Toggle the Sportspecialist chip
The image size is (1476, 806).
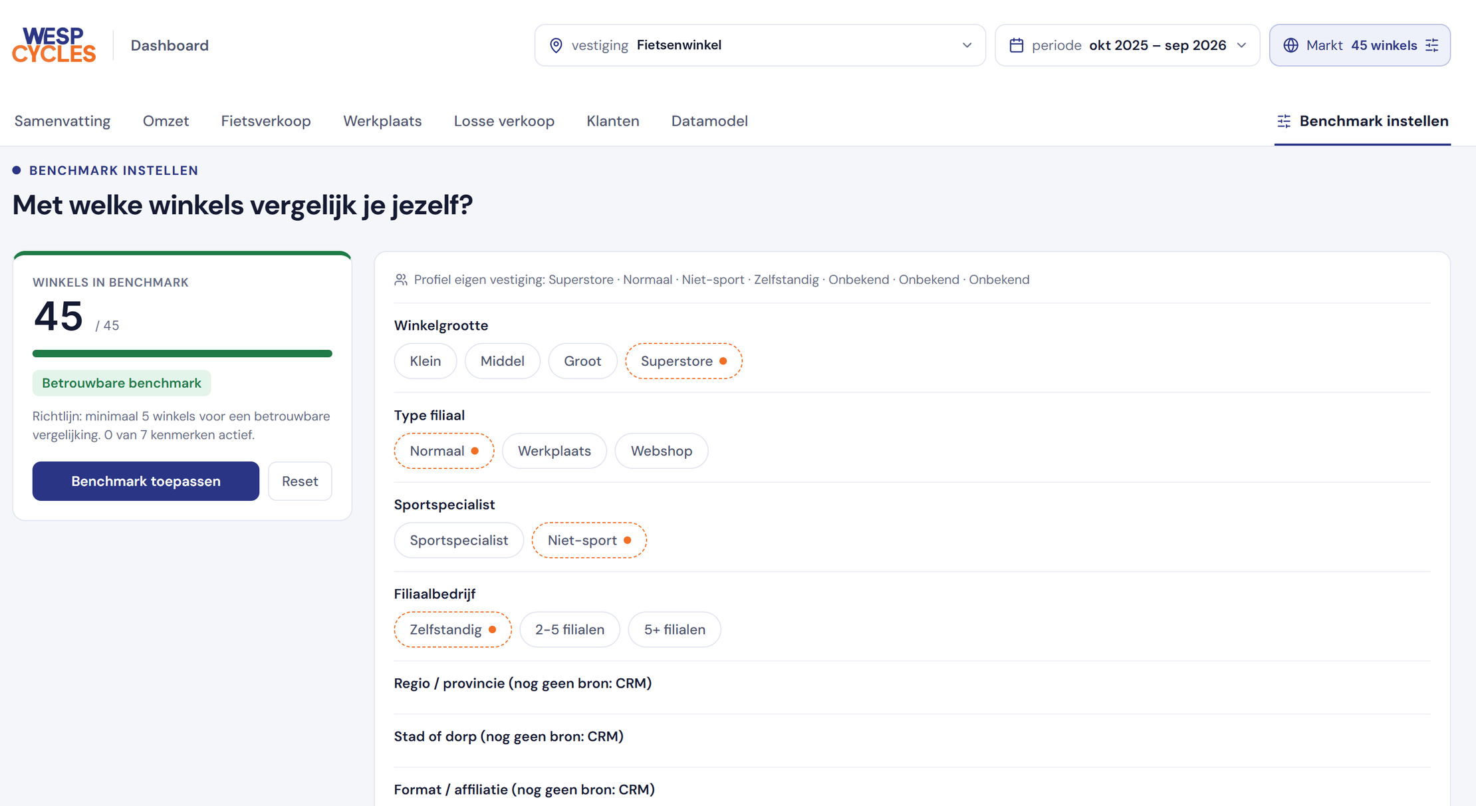459,540
